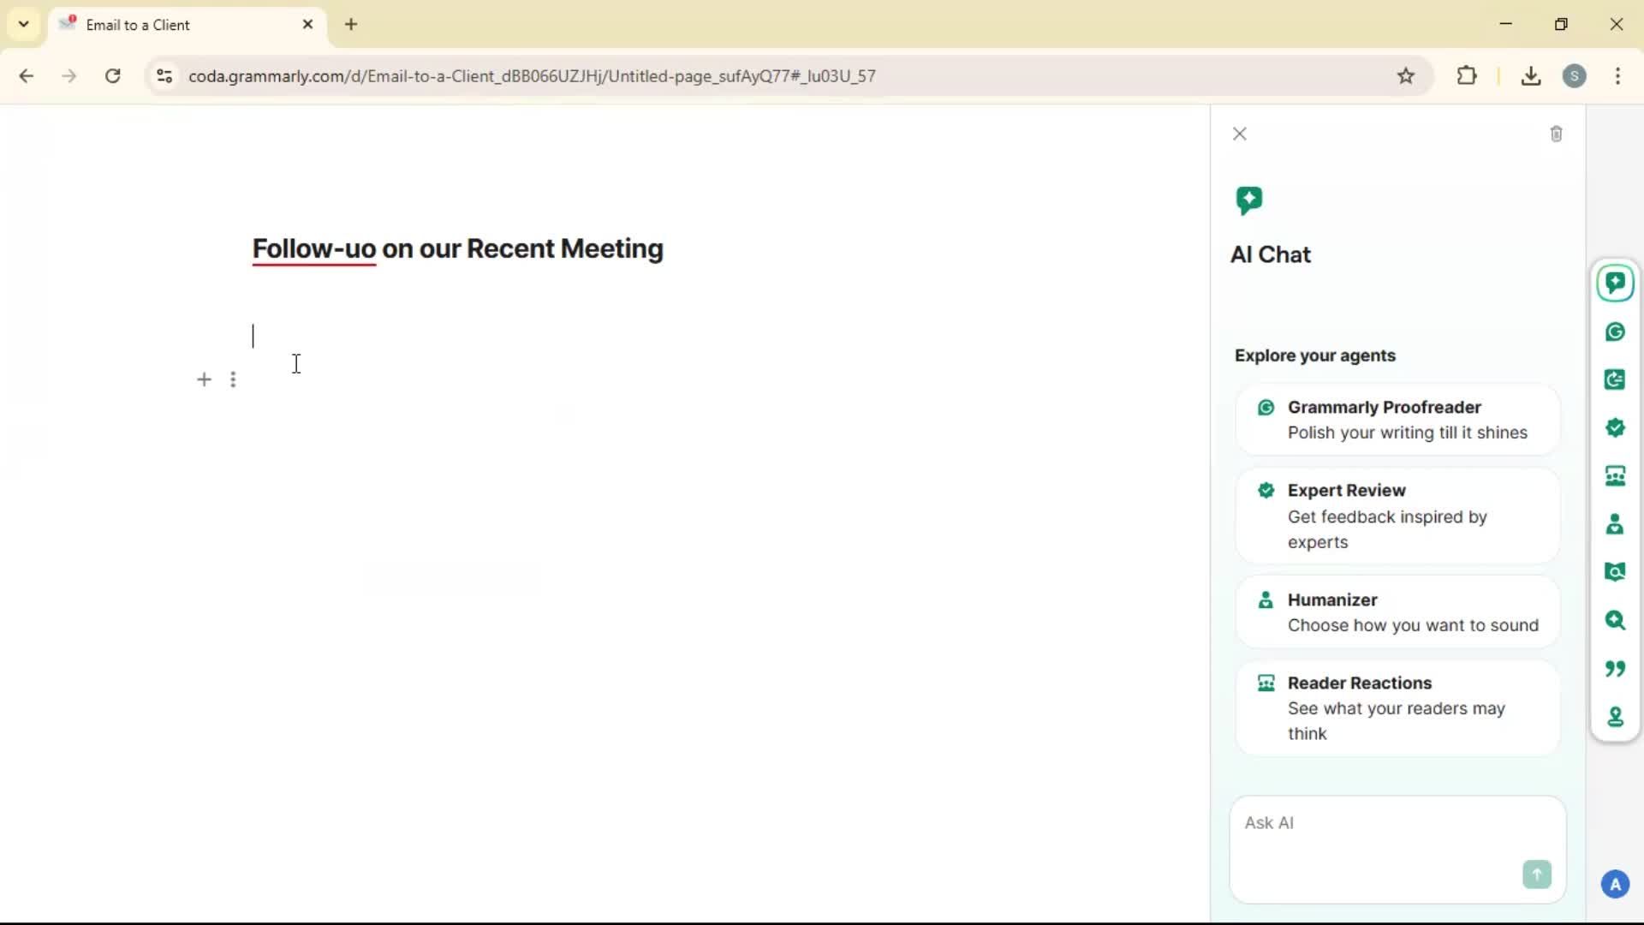Click the Grammarly Proofreader icon in the sidebar rail
The height and width of the screenshot is (925, 1644).
click(1615, 332)
